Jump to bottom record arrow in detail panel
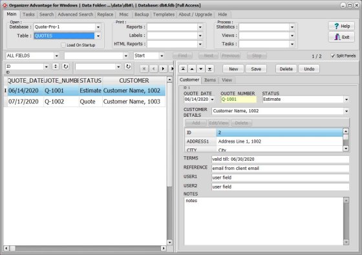Image resolution: width=362 pixels, height=255 pixels. point(209,68)
